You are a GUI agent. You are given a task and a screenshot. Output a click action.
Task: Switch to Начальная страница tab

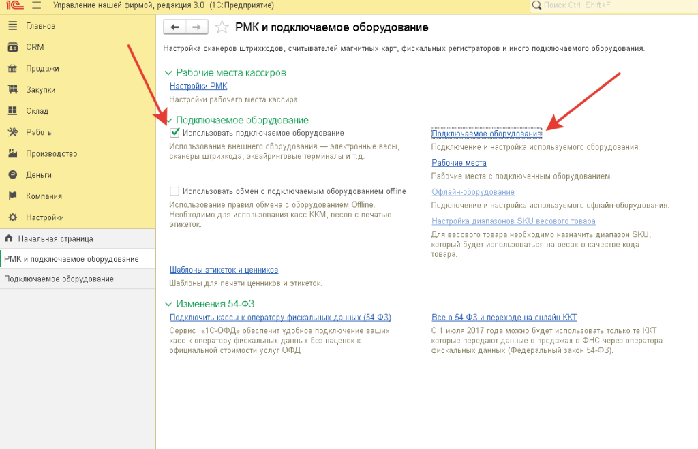[78, 238]
